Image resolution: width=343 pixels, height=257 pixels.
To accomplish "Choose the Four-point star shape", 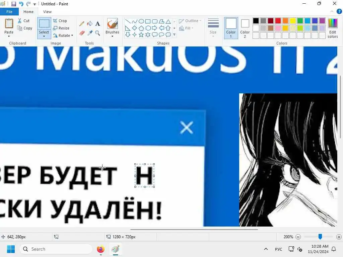I will (135, 35).
